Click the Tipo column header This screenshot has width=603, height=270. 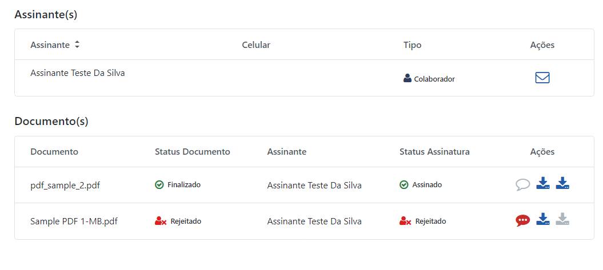pos(412,45)
